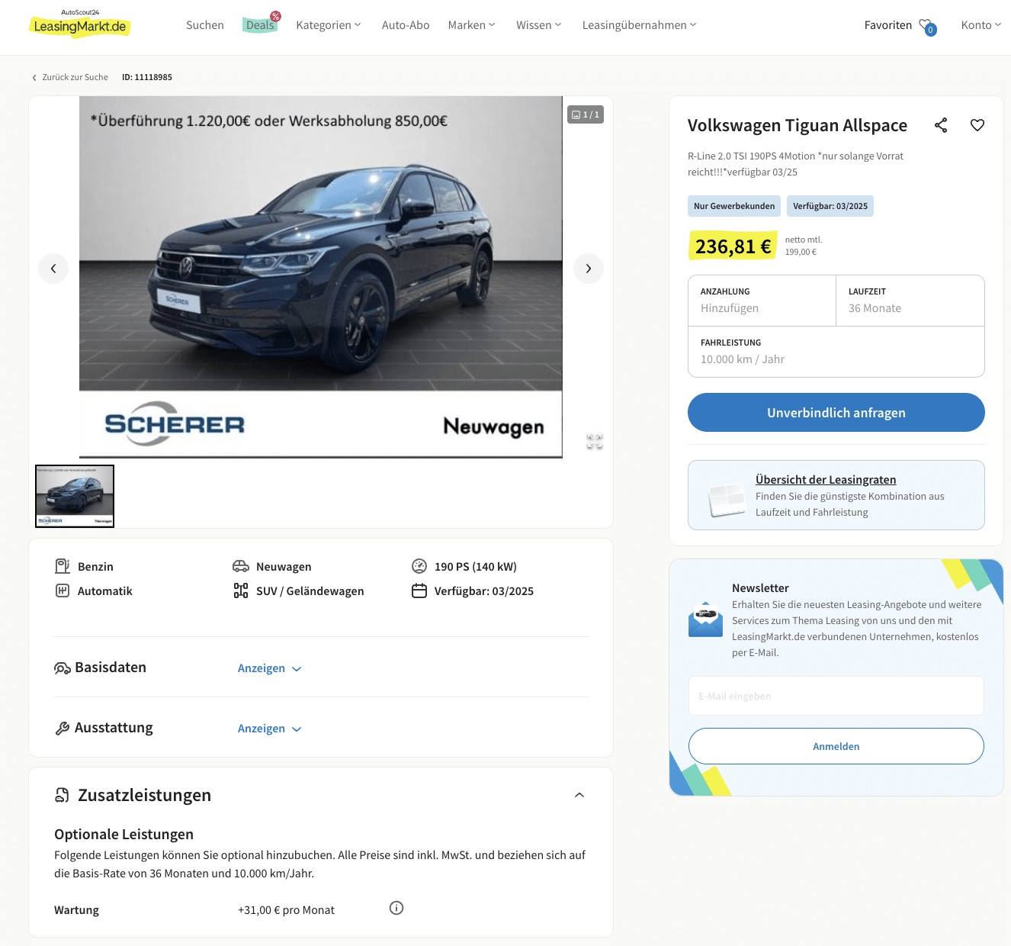Open the Fahrleistung 10.000 km selector
Image resolution: width=1011 pixels, height=946 pixels.
[x=836, y=352]
